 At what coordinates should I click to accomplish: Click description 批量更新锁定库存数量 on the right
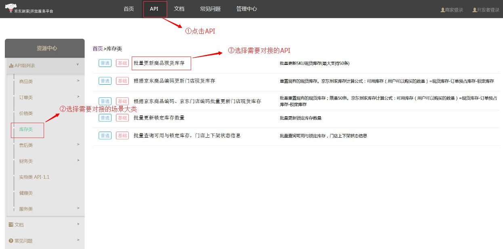pyautogui.click(x=301, y=118)
